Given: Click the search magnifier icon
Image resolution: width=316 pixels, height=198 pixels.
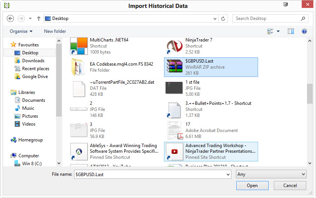Looking at the screenshot, I should pyautogui.click(x=303, y=18).
